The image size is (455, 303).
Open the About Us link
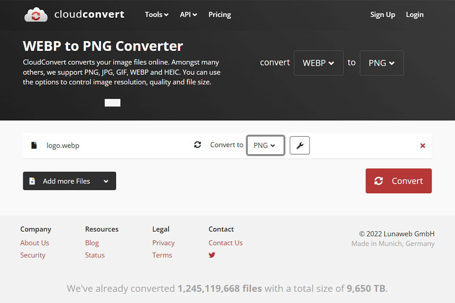click(35, 243)
